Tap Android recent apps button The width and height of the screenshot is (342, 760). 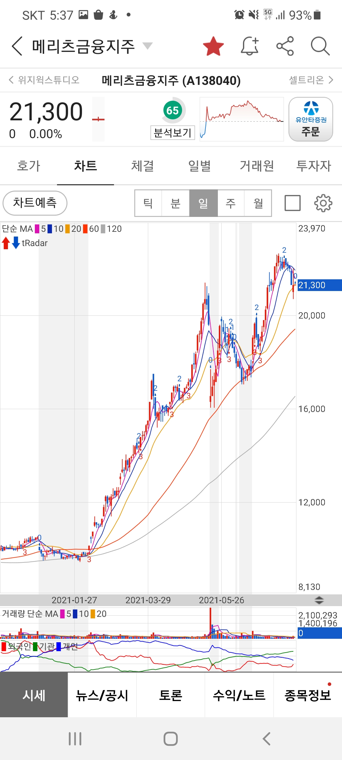click(x=75, y=739)
